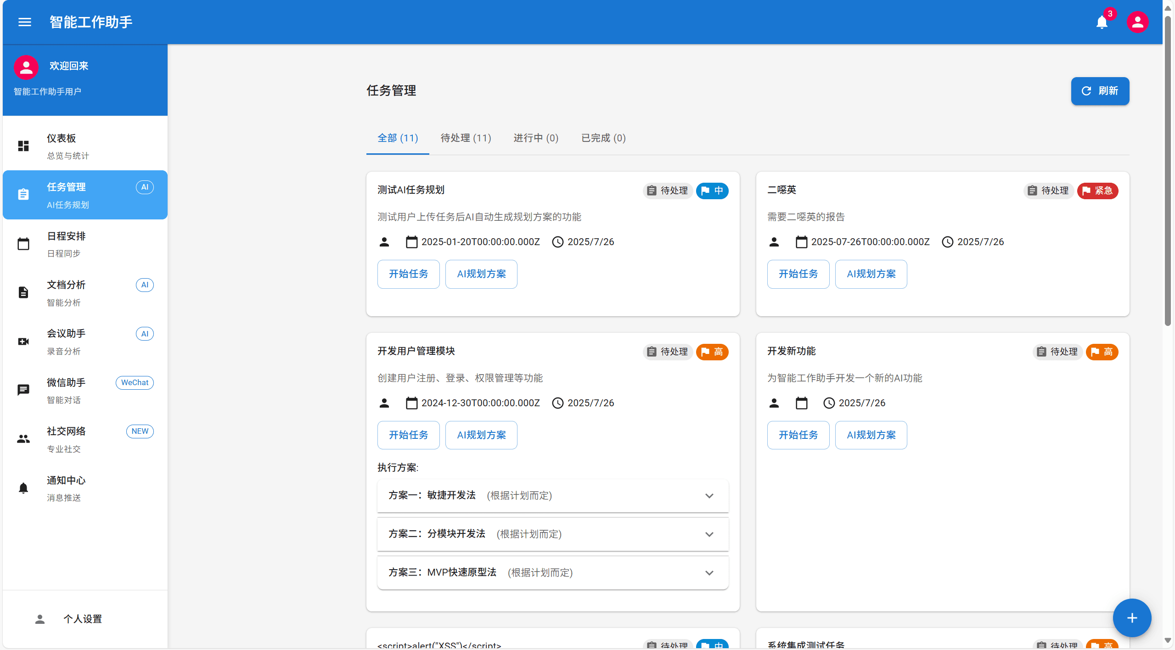The width and height of the screenshot is (1175, 650).
Task: Click the page vertical scrollbar thumb
Action: pyautogui.click(x=1168, y=171)
